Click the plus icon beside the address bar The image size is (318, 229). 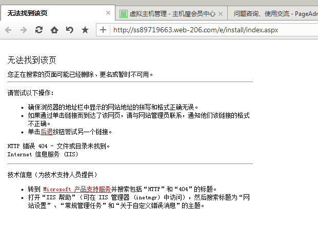point(103,30)
